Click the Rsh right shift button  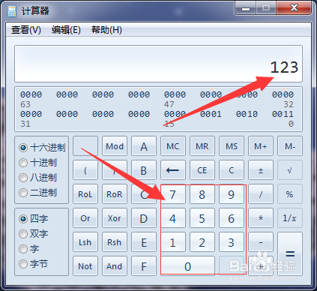pyautogui.click(x=115, y=242)
